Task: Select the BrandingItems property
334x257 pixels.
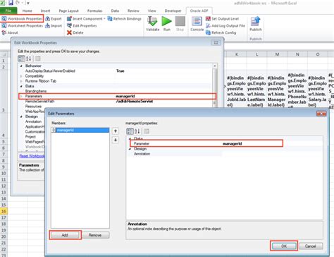Action: click(36, 91)
